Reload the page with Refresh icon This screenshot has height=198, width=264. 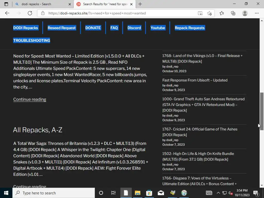tap(30, 13)
